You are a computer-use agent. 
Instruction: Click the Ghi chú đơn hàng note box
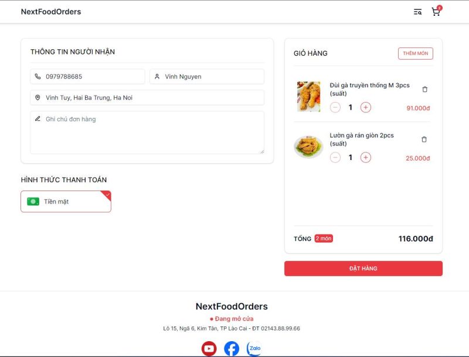[147, 132]
